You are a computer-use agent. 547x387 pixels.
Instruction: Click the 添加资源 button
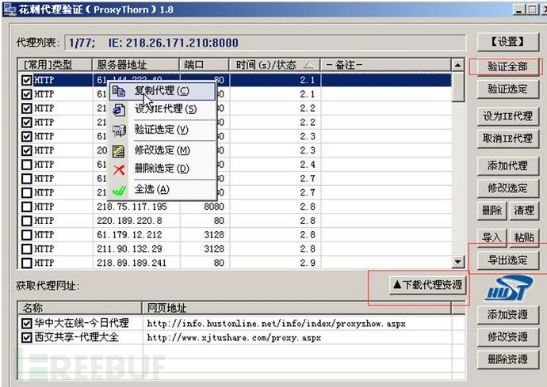click(x=508, y=314)
